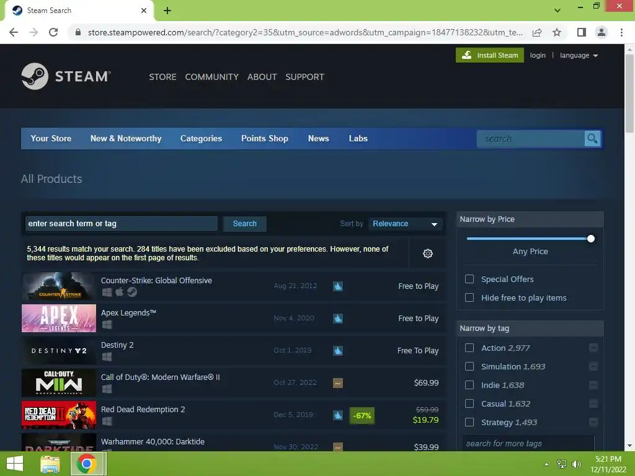Click review thumbs-up icon for Apex Legends

tap(338, 319)
